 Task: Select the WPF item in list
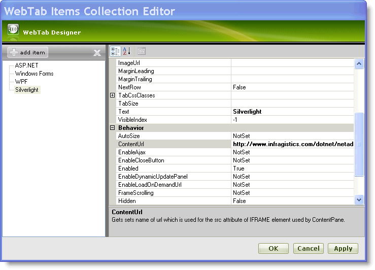[x=21, y=82]
